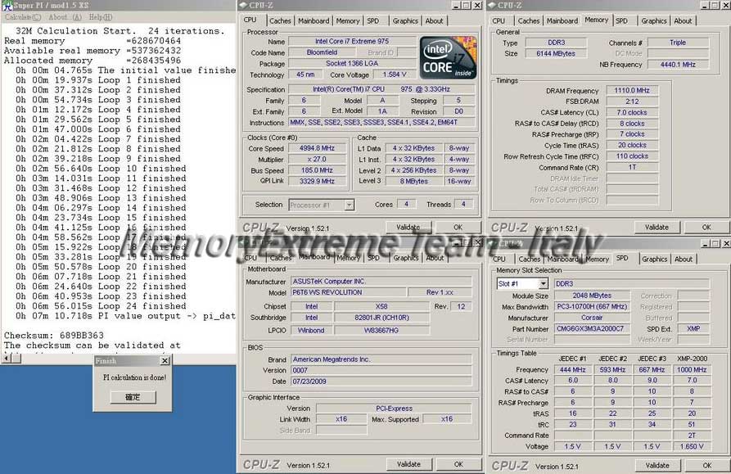Switch to SPD tab in top-left CPU-Z
Image resolution: width=731 pixels, height=474 pixels.
pos(373,21)
